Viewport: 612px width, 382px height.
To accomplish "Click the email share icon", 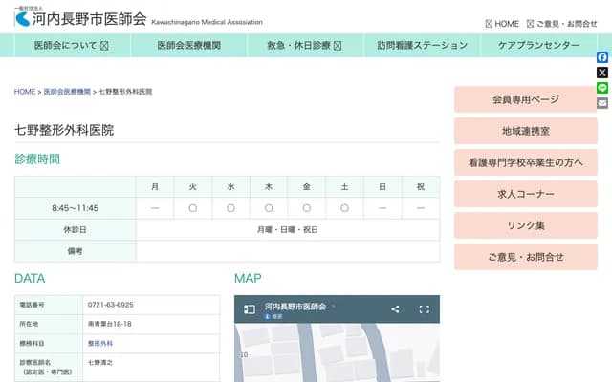I will [x=602, y=103].
